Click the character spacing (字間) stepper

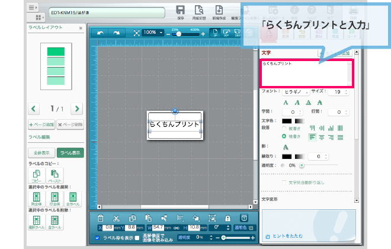(300, 112)
